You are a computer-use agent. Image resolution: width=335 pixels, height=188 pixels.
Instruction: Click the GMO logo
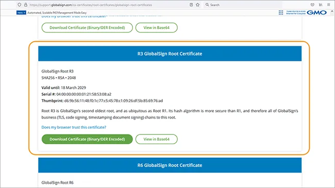tap(316, 12)
